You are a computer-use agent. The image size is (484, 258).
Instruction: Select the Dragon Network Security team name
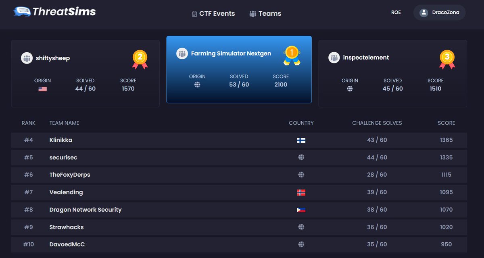pos(86,210)
